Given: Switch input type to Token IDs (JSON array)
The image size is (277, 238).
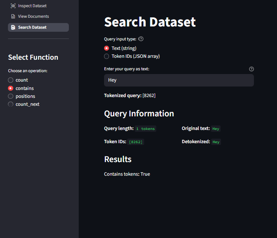Looking at the screenshot, I should (x=107, y=56).
